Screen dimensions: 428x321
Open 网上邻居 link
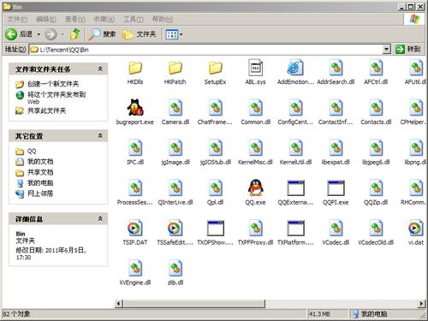(x=40, y=193)
